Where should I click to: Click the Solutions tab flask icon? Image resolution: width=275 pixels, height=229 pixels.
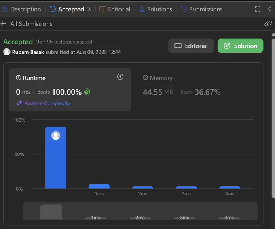(142, 9)
